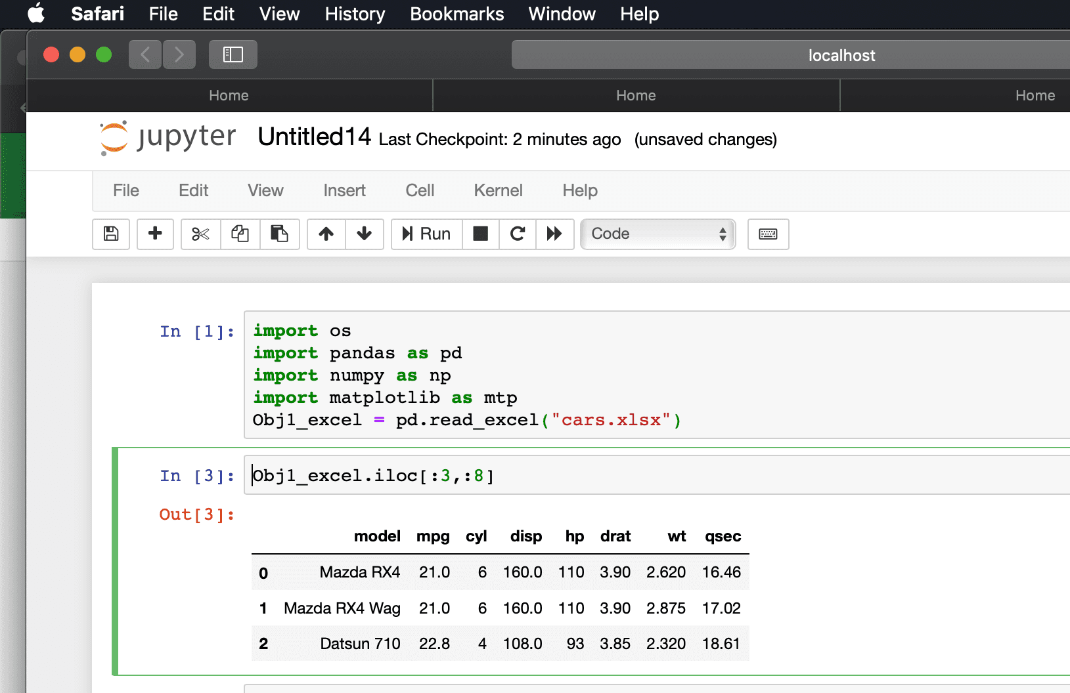Click the 22.8 mpg value
This screenshot has width=1070, height=693.
click(x=434, y=644)
